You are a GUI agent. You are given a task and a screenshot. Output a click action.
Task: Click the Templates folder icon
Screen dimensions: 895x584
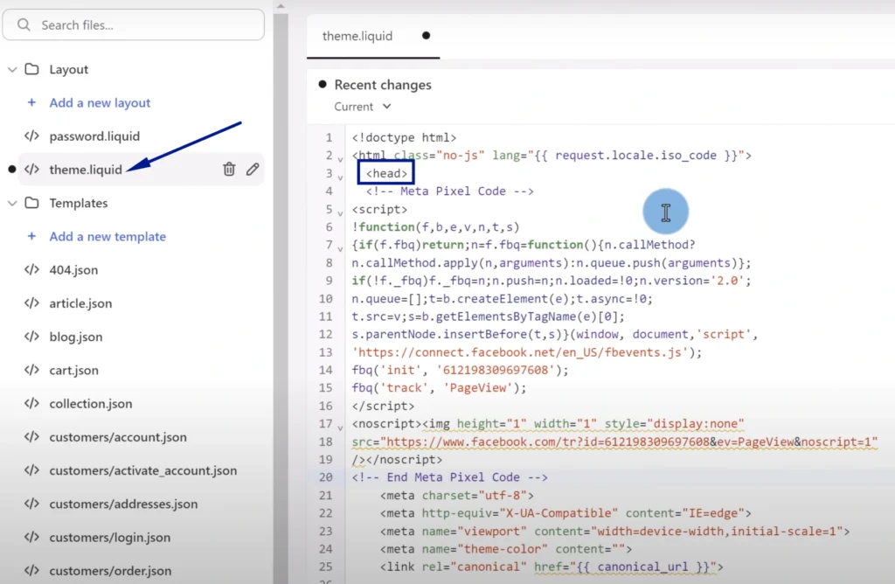[x=31, y=204]
